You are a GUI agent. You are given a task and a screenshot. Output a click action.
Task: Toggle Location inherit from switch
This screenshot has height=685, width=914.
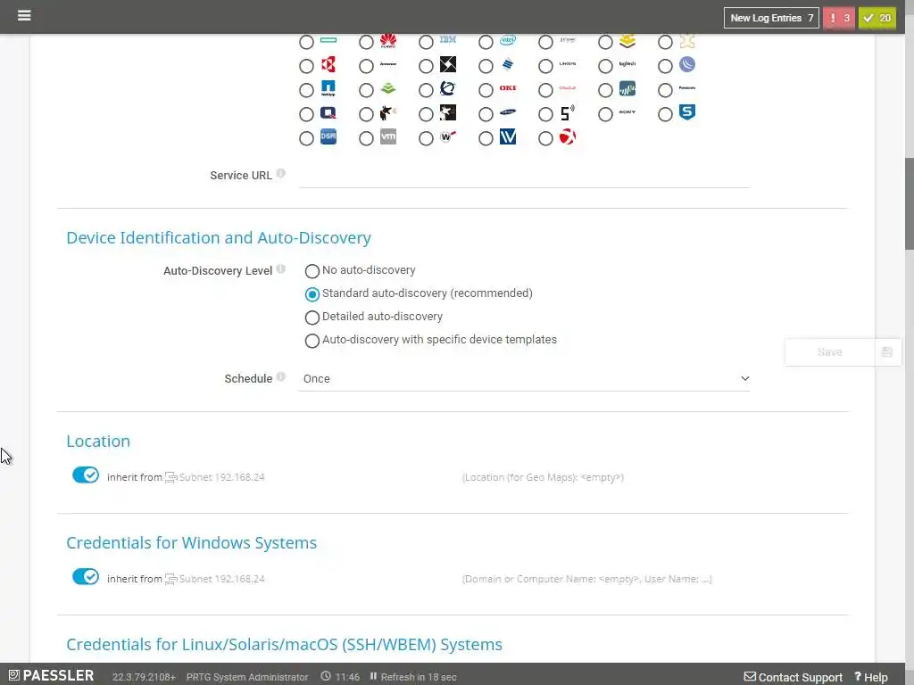[x=86, y=475]
